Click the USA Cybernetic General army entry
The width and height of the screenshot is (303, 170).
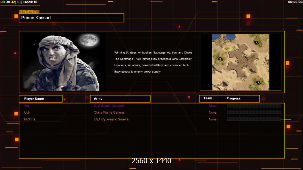pos(111,119)
